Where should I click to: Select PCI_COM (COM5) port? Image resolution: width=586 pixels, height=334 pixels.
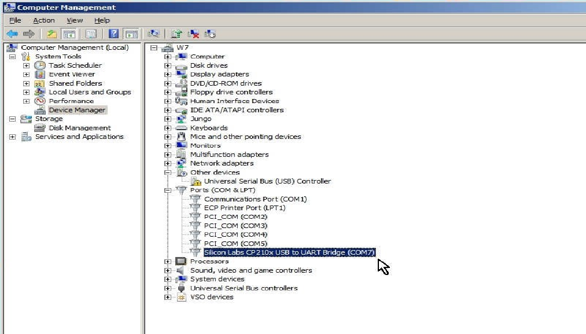[235, 244]
